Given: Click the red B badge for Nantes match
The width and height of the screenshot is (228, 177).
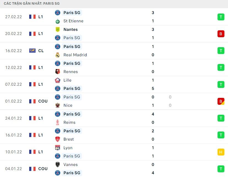Looking at the screenshot, I should click(221, 34).
